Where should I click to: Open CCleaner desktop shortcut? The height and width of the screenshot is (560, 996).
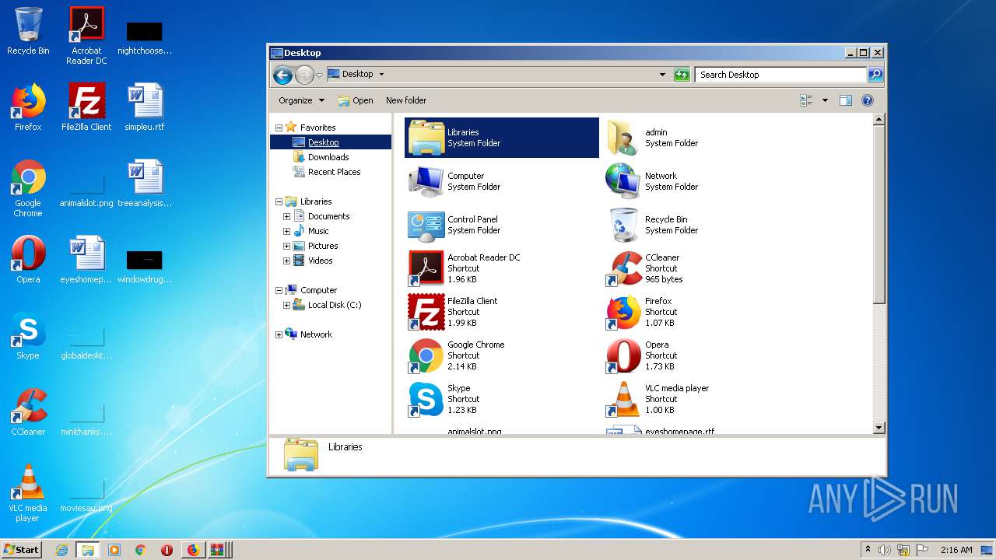point(28,412)
